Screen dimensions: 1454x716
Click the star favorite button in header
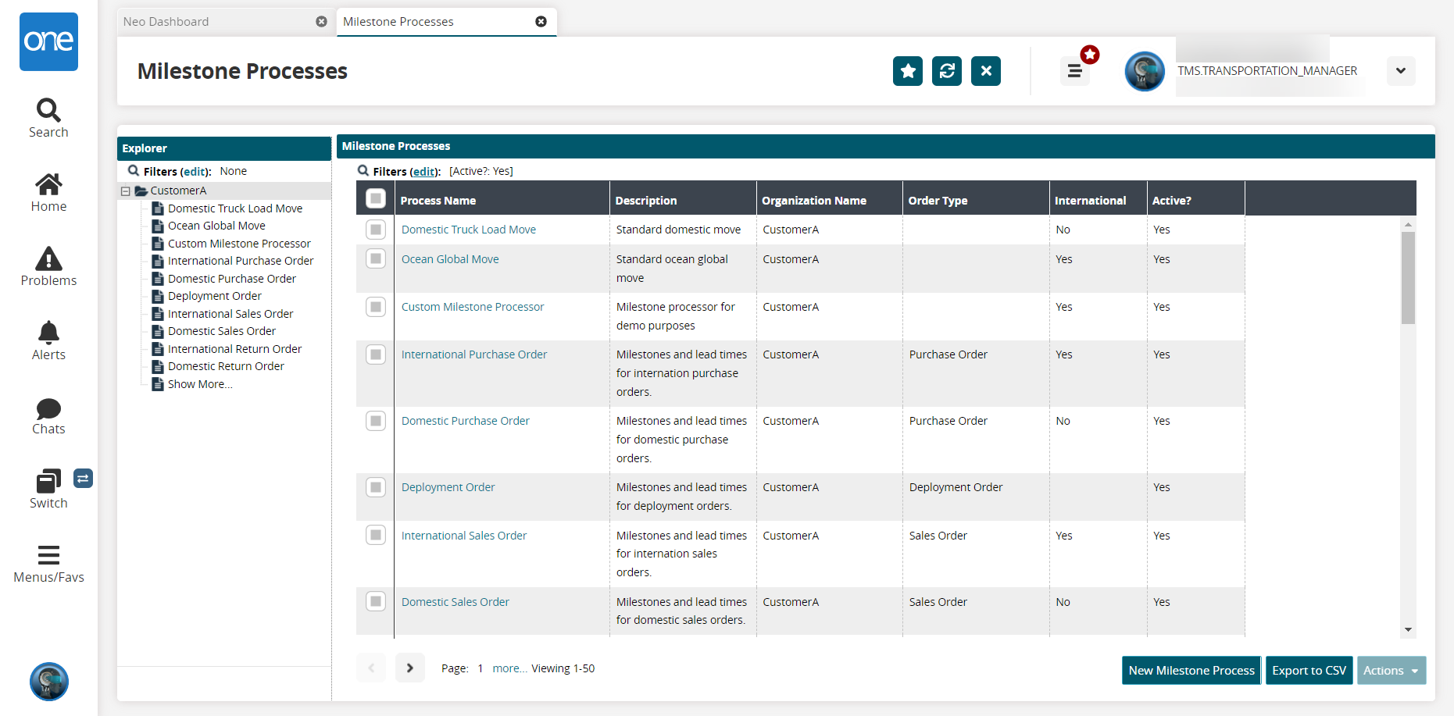[907, 71]
